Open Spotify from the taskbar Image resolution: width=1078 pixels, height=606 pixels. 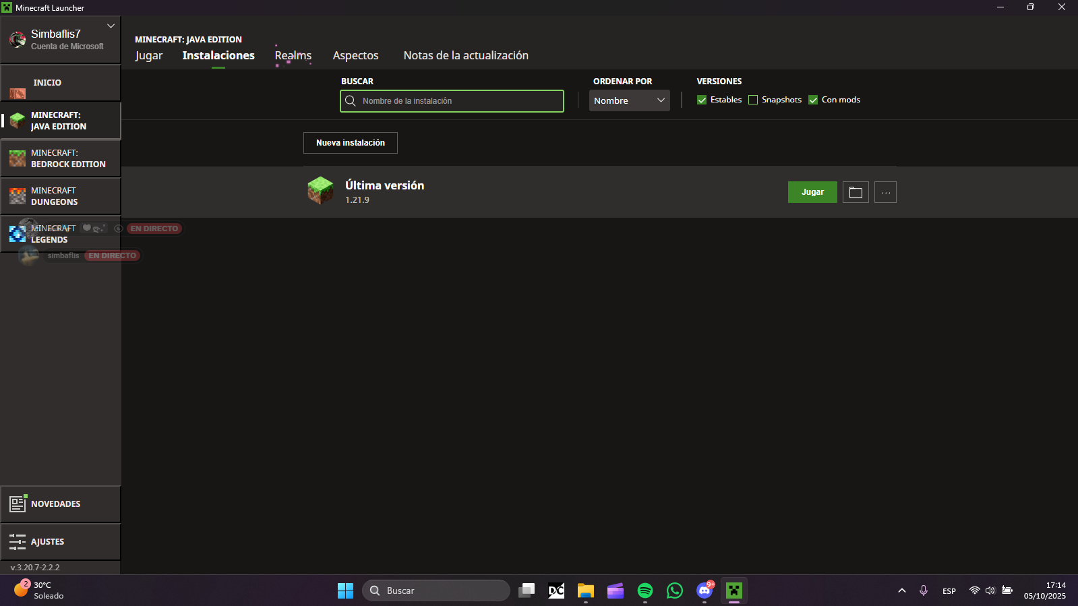[645, 590]
